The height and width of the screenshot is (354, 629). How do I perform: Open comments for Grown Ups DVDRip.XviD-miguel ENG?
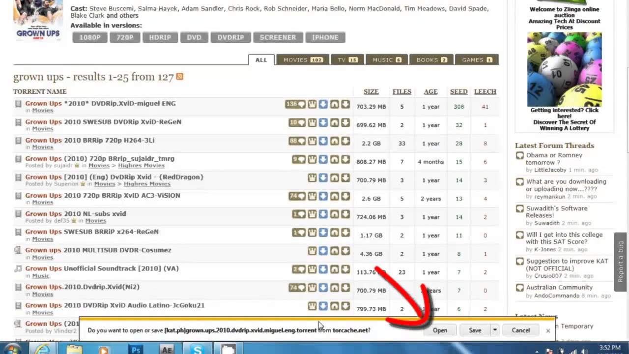295,104
